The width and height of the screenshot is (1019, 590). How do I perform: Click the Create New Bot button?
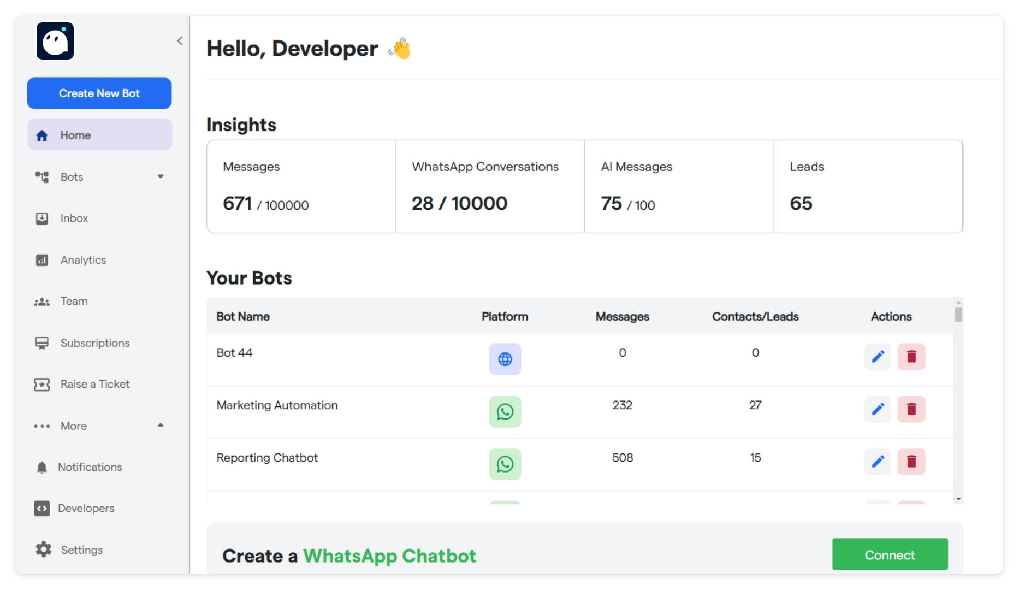pos(99,93)
